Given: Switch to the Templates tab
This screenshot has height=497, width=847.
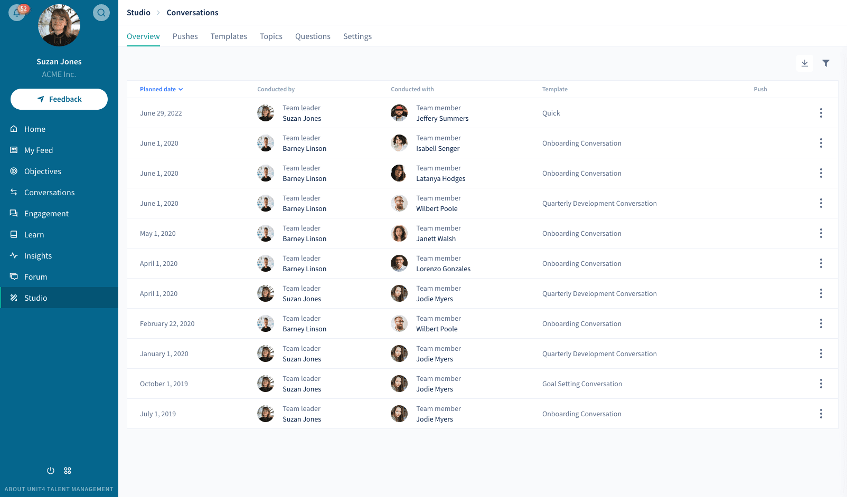Looking at the screenshot, I should (228, 36).
